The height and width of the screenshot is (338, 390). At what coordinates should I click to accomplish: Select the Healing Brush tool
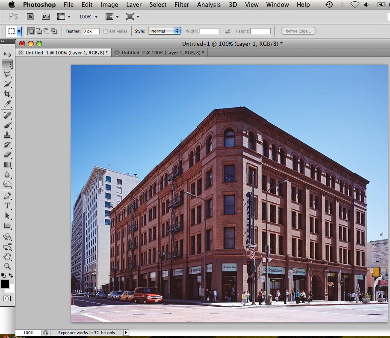[x=7, y=115]
